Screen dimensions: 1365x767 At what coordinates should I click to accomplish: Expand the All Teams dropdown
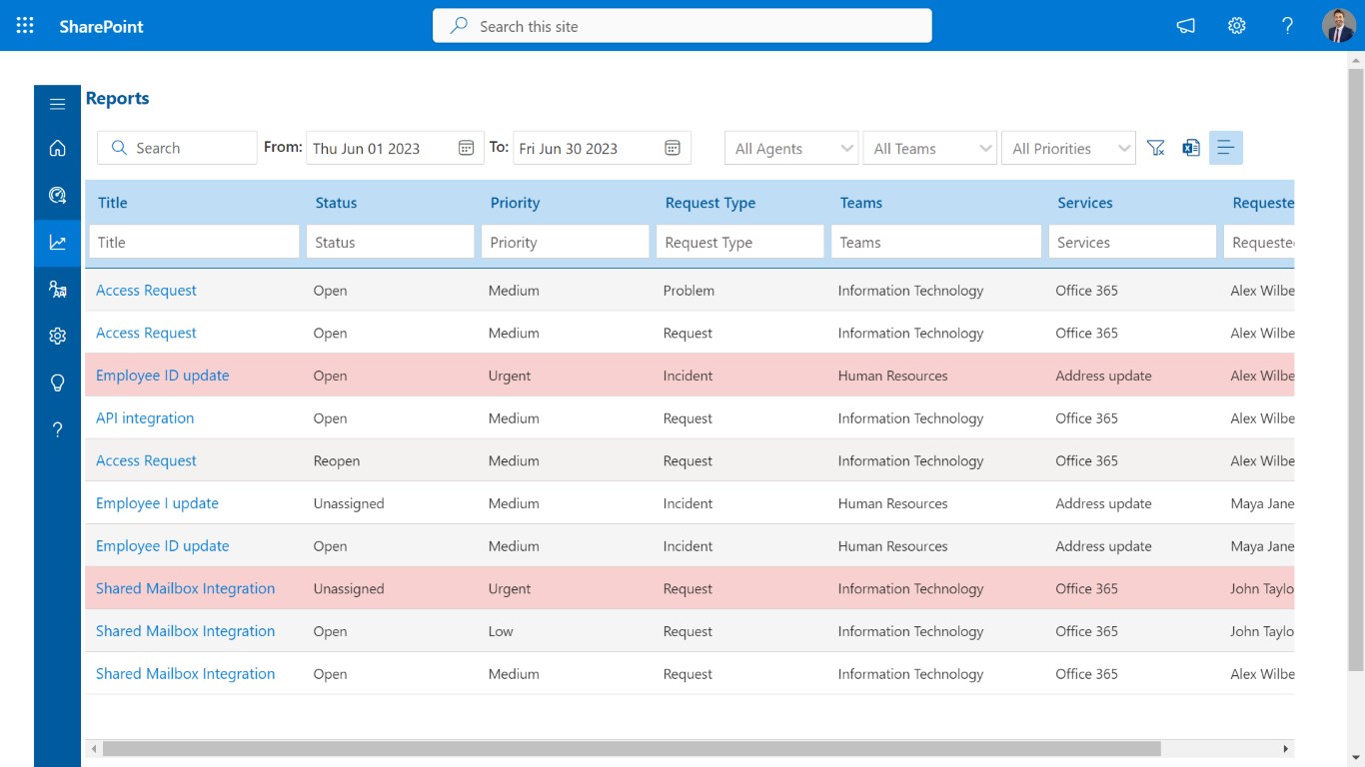click(x=930, y=148)
